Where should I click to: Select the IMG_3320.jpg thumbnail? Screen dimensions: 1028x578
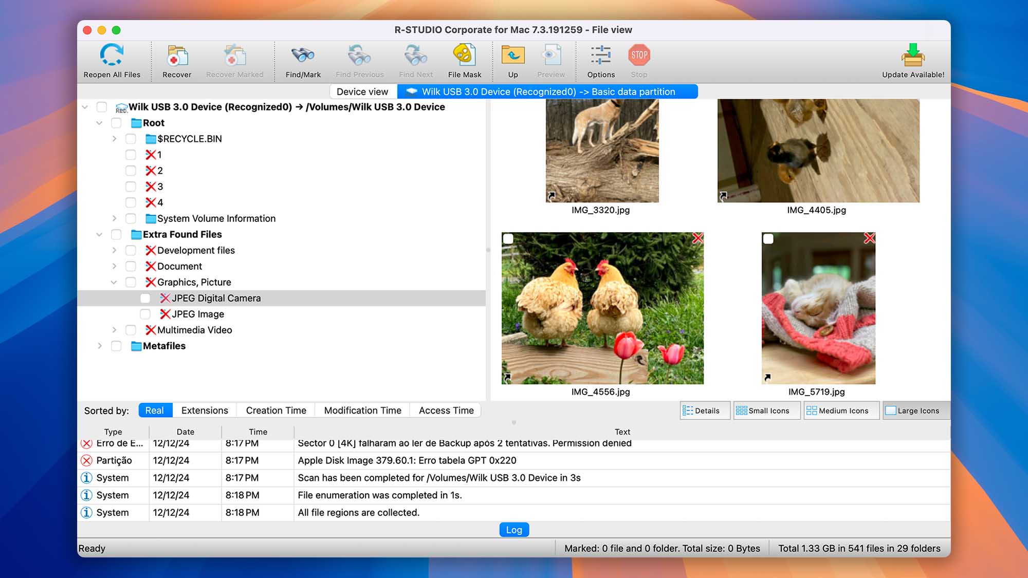pos(602,151)
